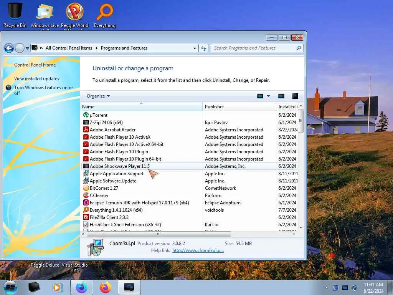Select the HashCheck Shell Extension (x86-32) icon

(86, 224)
